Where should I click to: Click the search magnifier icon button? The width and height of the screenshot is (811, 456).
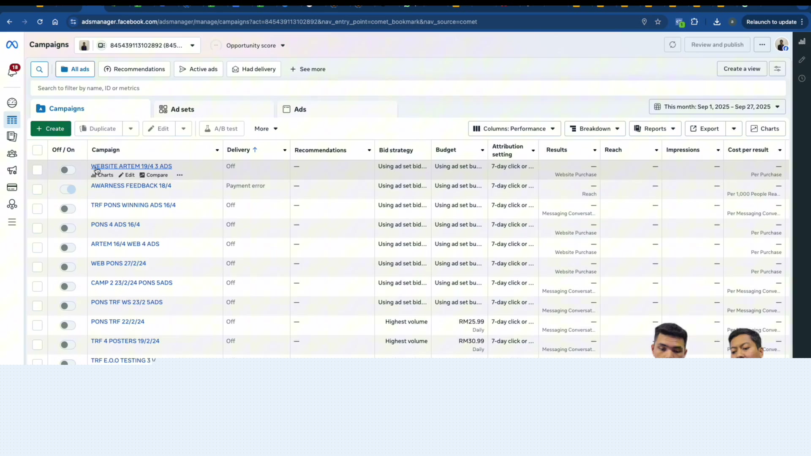(x=39, y=69)
